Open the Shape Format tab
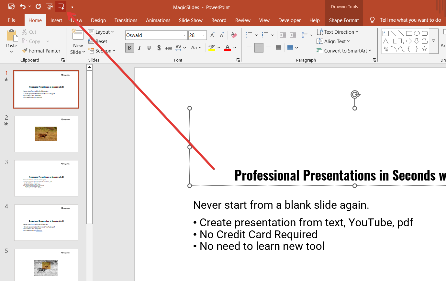 pyautogui.click(x=344, y=20)
